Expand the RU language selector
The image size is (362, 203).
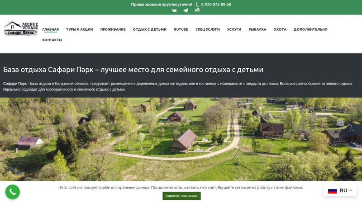coord(351,190)
